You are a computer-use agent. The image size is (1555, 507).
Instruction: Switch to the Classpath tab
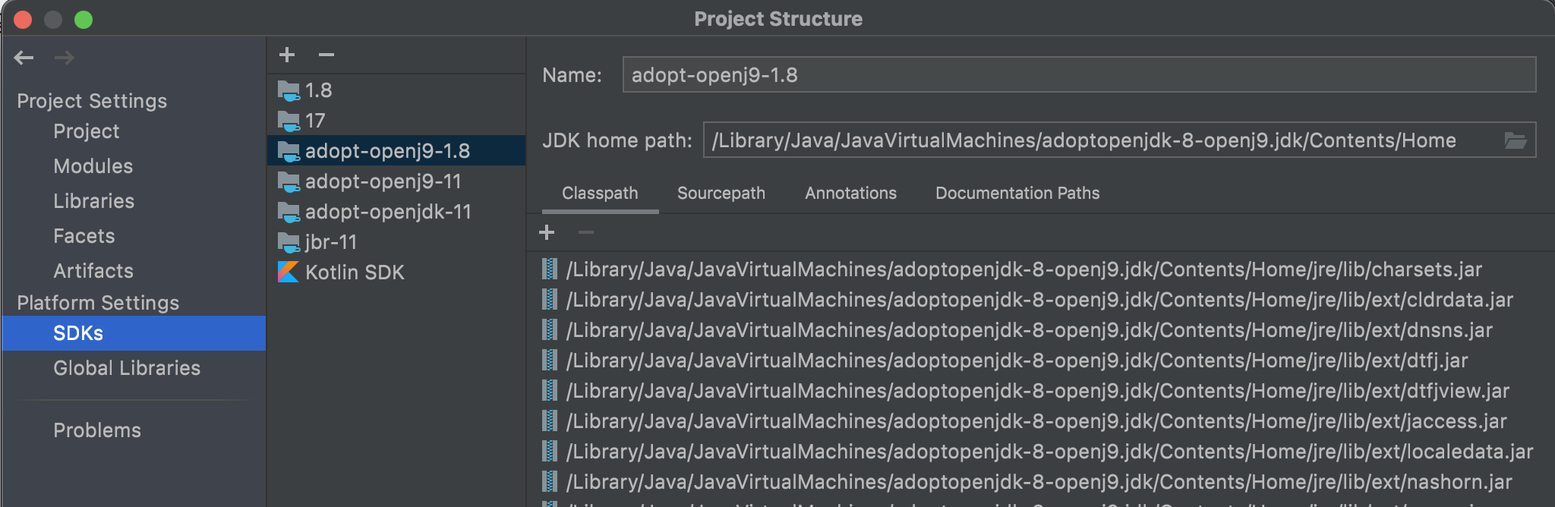[x=600, y=194]
